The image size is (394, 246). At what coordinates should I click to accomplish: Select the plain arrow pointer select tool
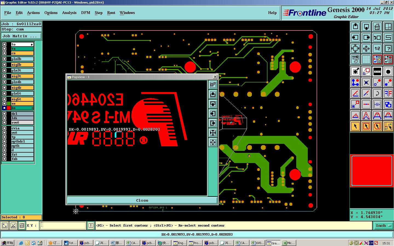pos(355,126)
